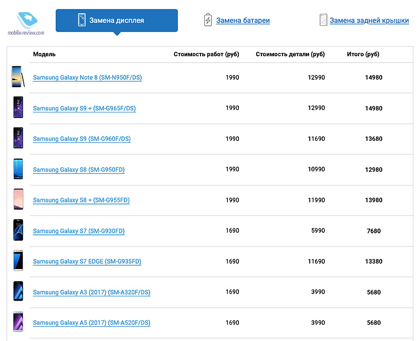Click the mobile-review.com logo
The height and width of the screenshot is (341, 420).
pyautogui.click(x=26, y=24)
